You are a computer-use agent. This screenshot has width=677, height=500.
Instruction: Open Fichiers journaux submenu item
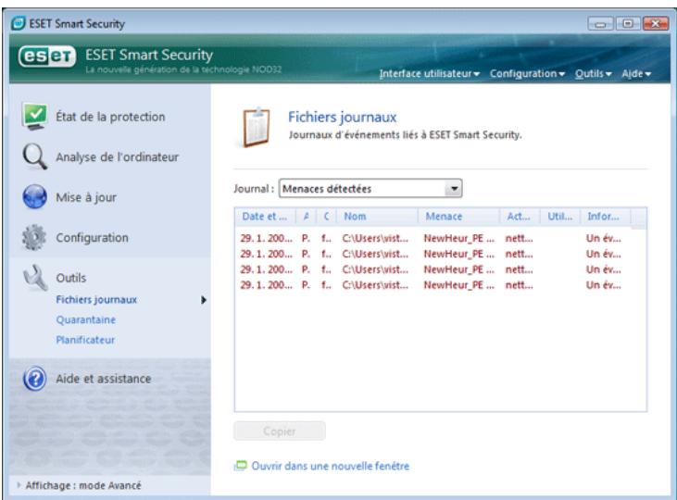tap(96, 300)
